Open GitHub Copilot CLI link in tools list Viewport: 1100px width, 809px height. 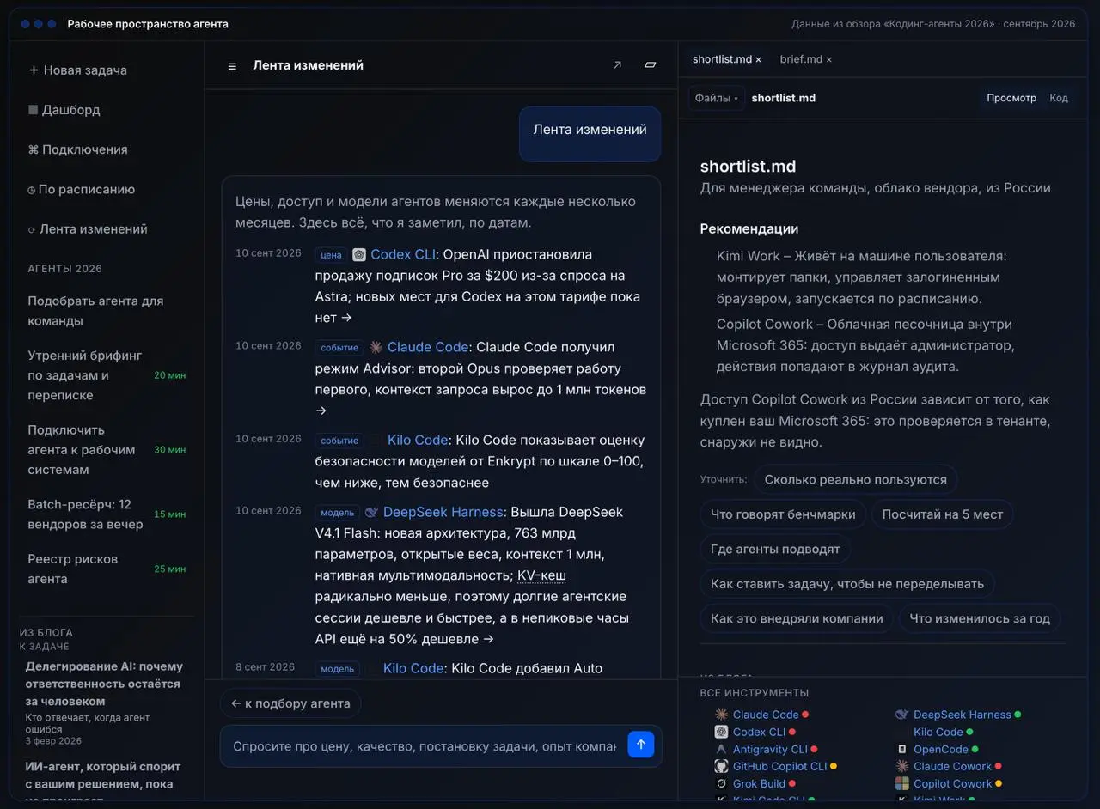[779, 767]
